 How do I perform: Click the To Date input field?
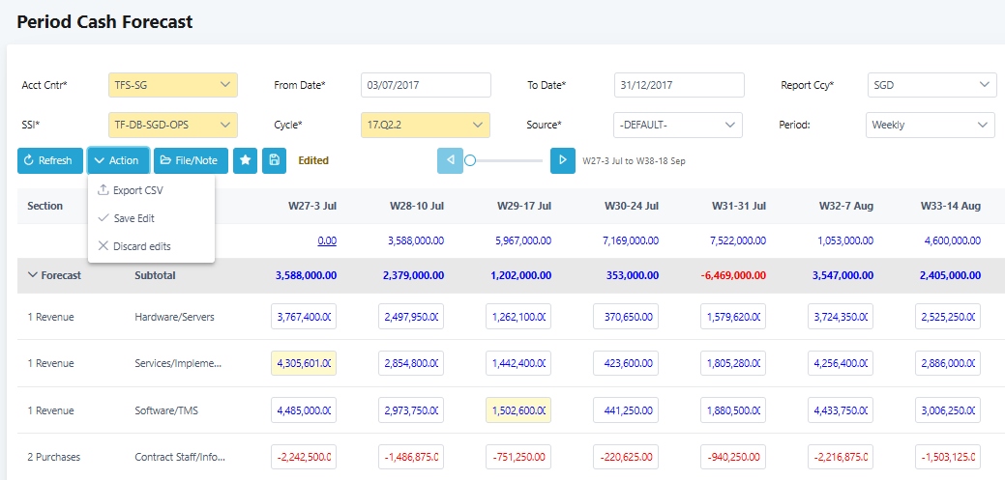pos(678,85)
